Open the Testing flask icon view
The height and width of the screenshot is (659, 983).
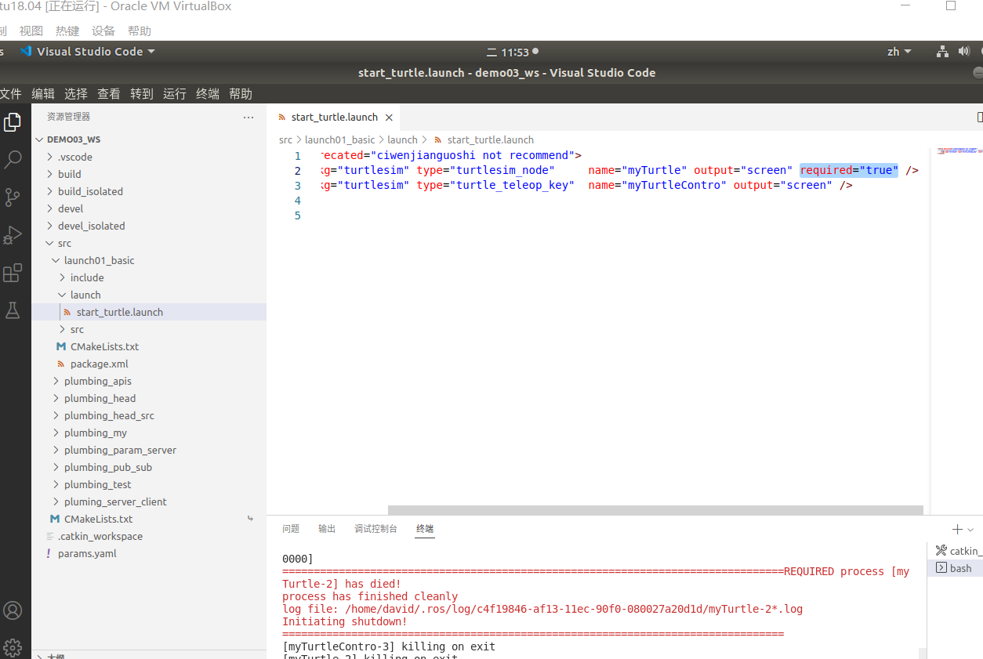click(x=13, y=310)
